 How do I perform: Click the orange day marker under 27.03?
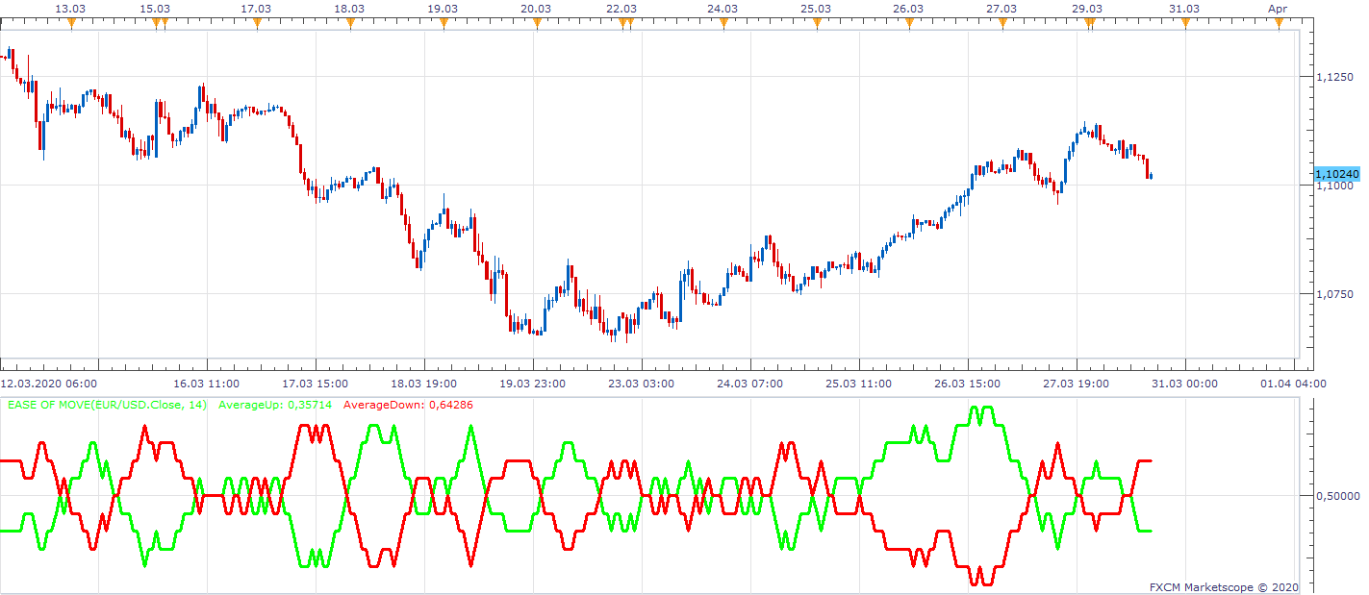pyautogui.click(x=1002, y=24)
